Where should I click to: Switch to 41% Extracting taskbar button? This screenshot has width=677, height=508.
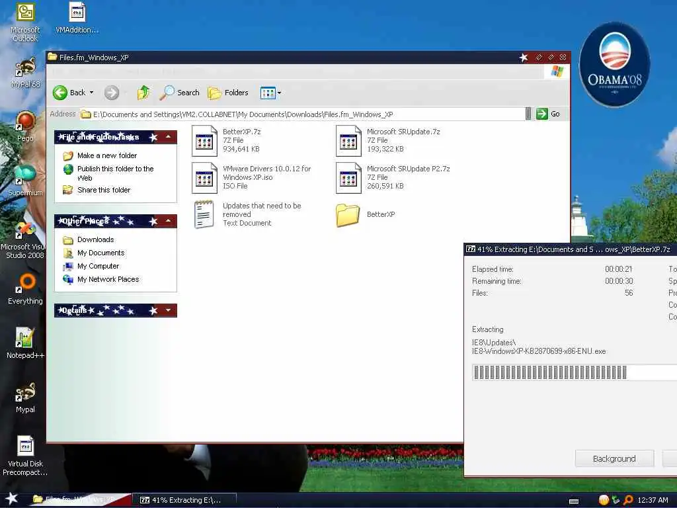pyautogui.click(x=184, y=500)
